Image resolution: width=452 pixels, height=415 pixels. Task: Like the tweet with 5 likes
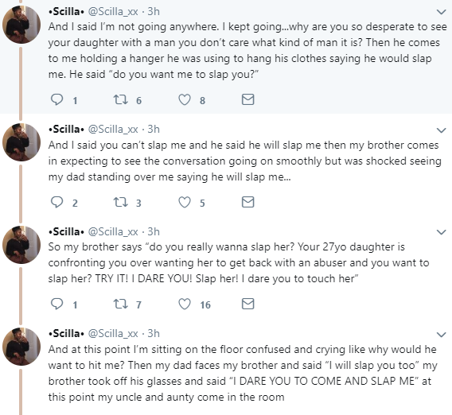click(x=185, y=202)
